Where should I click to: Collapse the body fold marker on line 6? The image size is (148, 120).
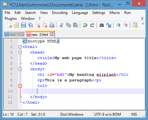pyautogui.click(x=20, y=69)
